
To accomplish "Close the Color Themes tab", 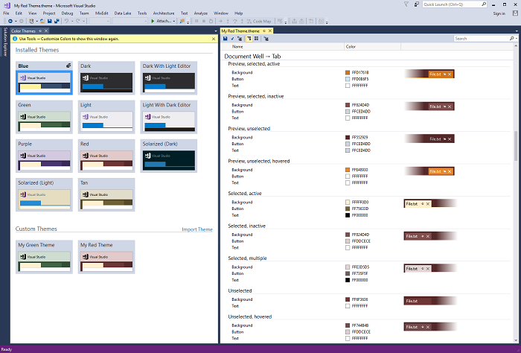I will point(46,31).
